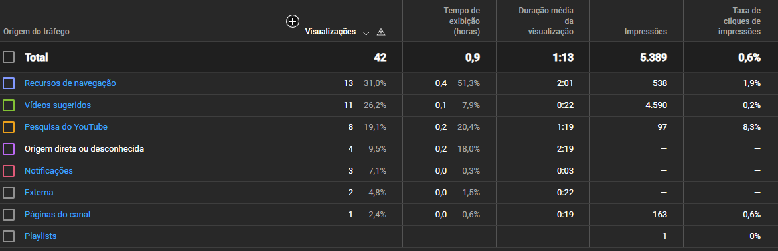Click the descending sort arrow beside Visualizações
Viewport: 778px width, 251px height.
[x=366, y=32]
